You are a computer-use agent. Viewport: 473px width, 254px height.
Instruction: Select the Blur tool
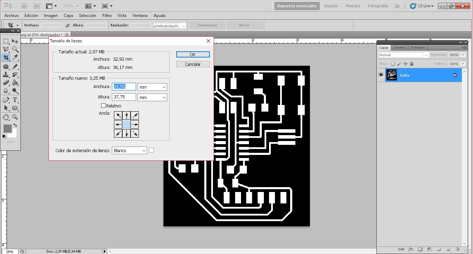6,91
